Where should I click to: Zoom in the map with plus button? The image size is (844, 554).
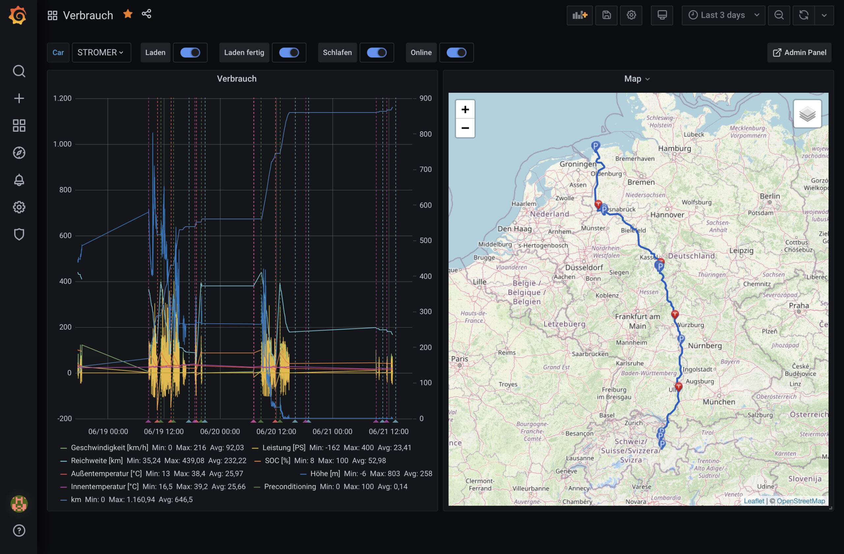pos(465,109)
